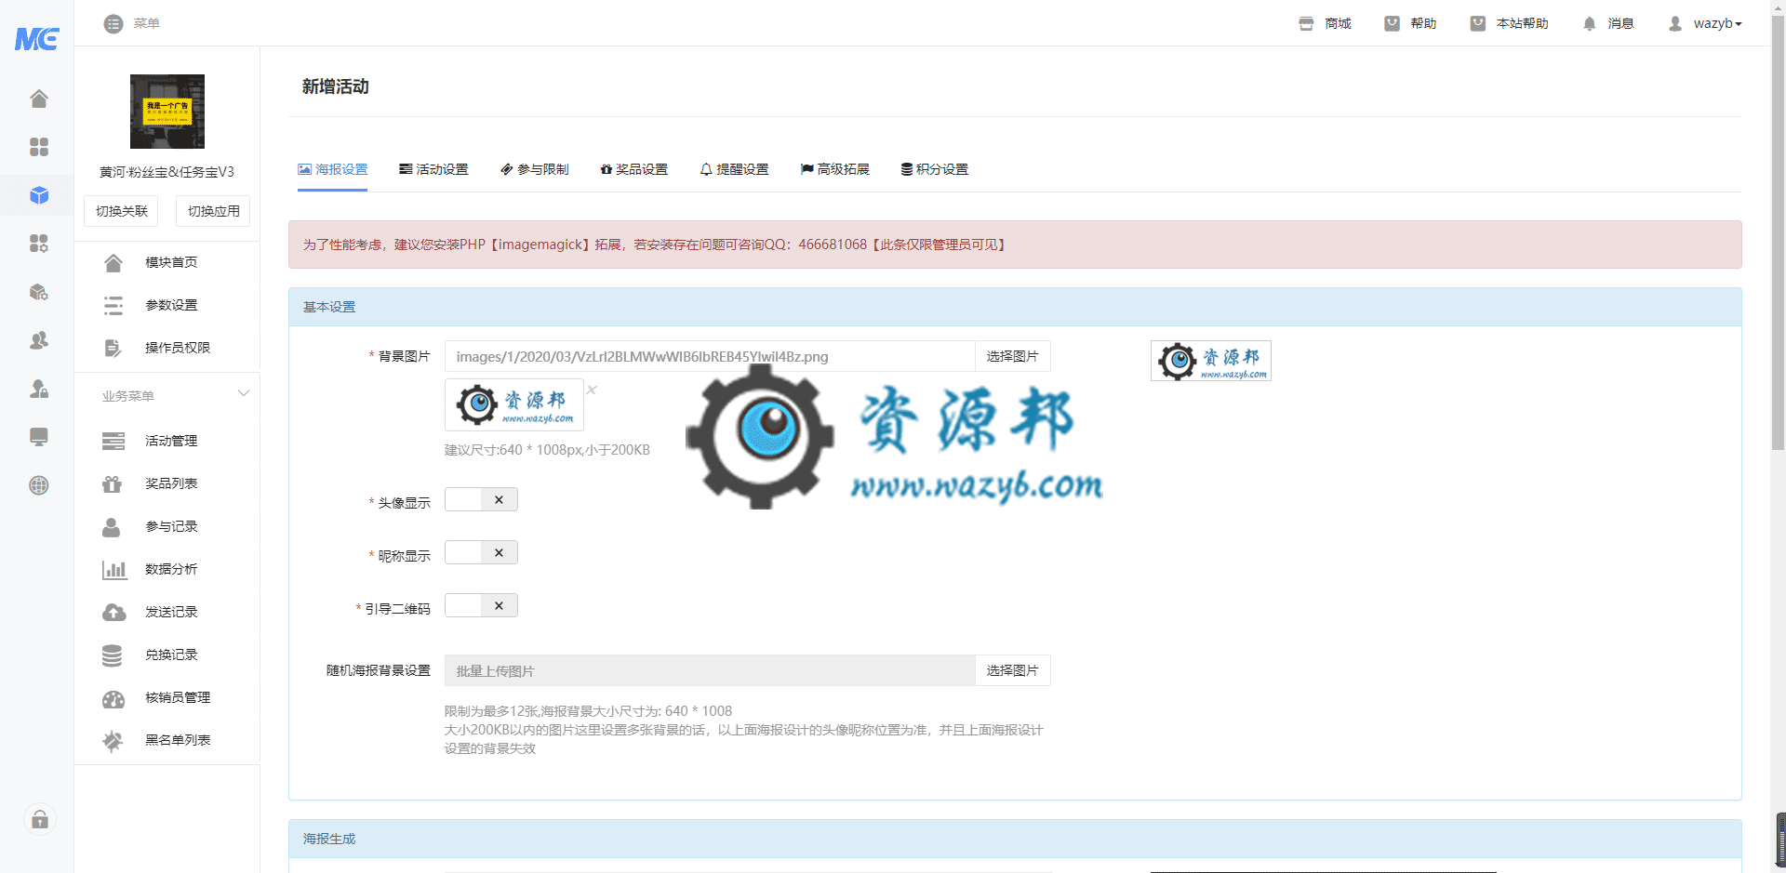Remove the uploaded background thumbnail with X

(592, 390)
